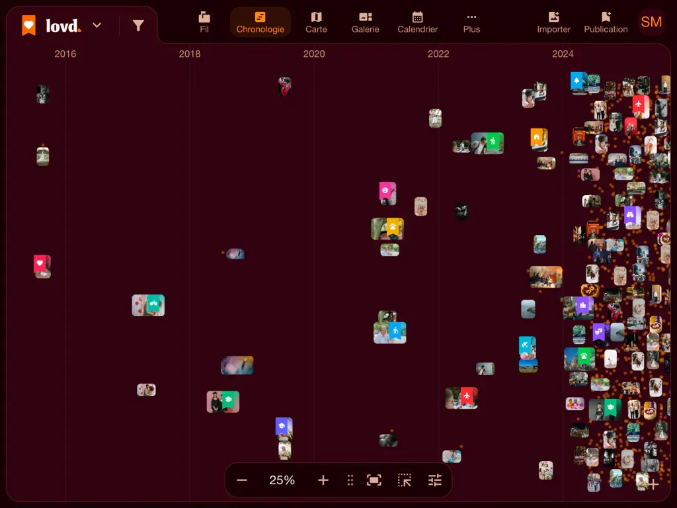Viewport: 677px width, 508px height.
Task: Expand the chevron next to lovd. logo
Action: coord(97,25)
